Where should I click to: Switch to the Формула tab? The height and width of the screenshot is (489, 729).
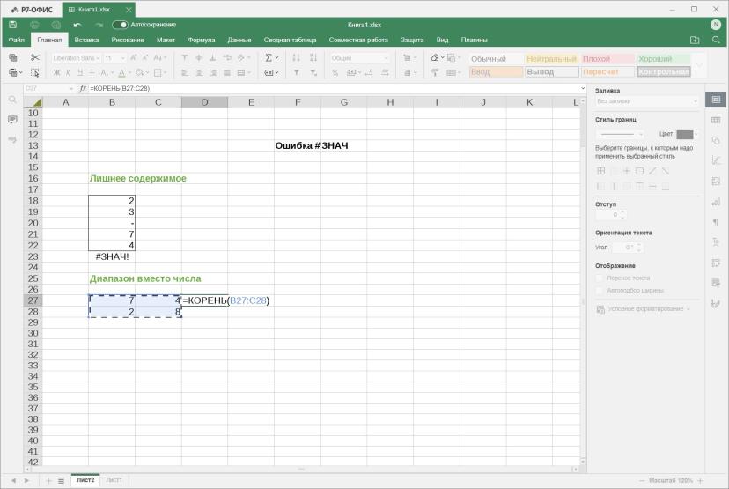click(x=202, y=40)
